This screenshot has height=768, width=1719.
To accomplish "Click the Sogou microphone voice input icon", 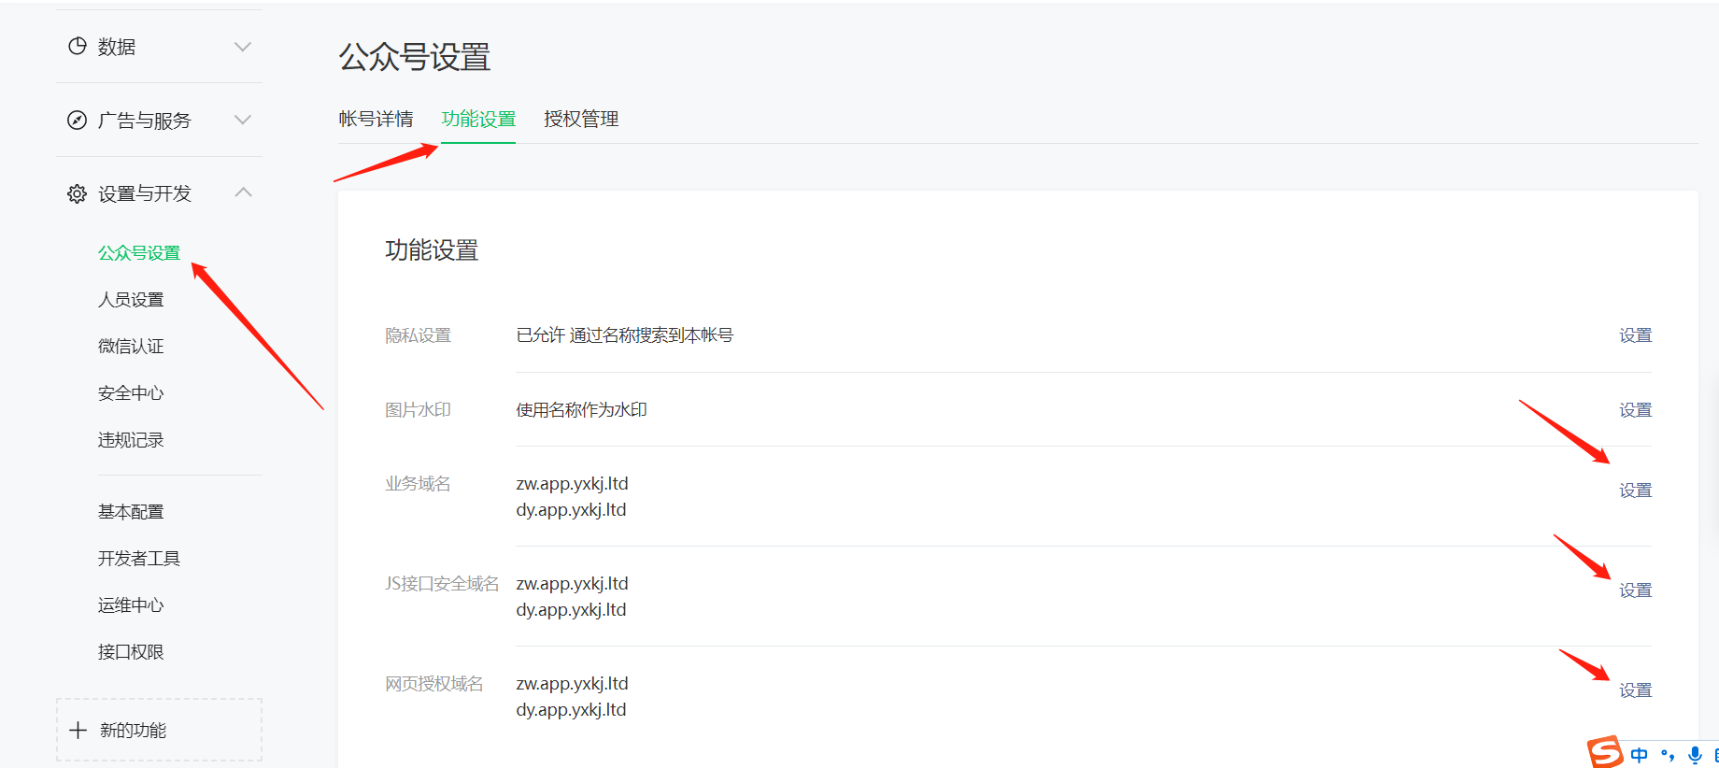I will tap(1695, 755).
